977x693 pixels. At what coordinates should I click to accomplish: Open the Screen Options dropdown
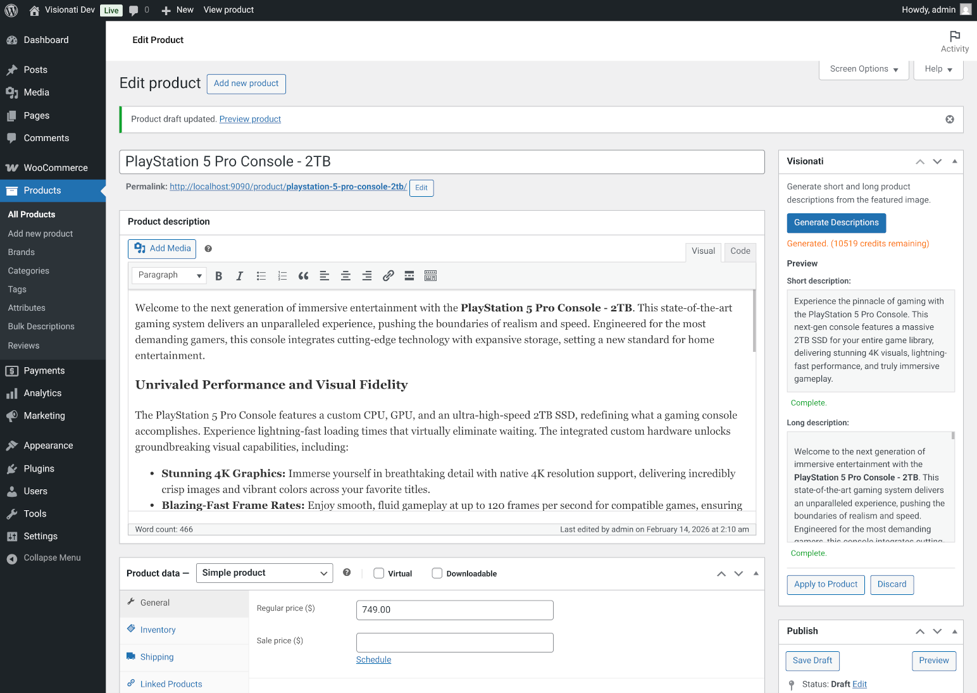[863, 68]
